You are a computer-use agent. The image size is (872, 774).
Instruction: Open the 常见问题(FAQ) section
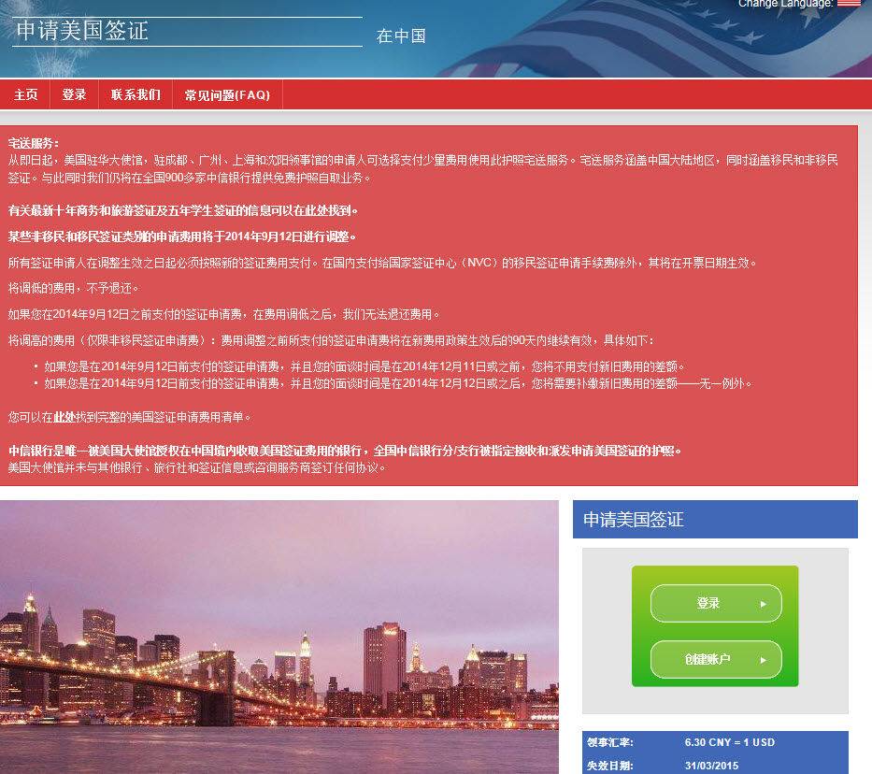click(x=226, y=93)
